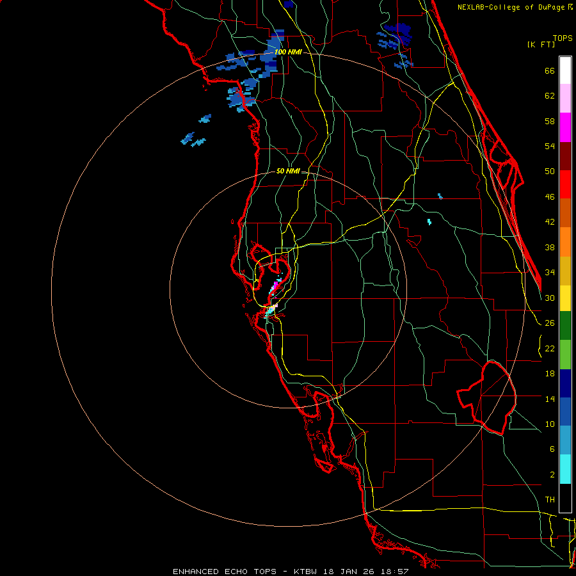This screenshot has width=576, height=576.
Task: Select the magenta 58 kft legend color
Action: click(x=565, y=127)
